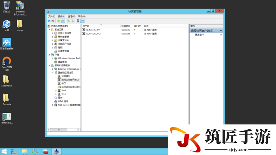276x155 pixels.
Task: Expand the 本地用户和组 node arrow
Action: (53, 44)
